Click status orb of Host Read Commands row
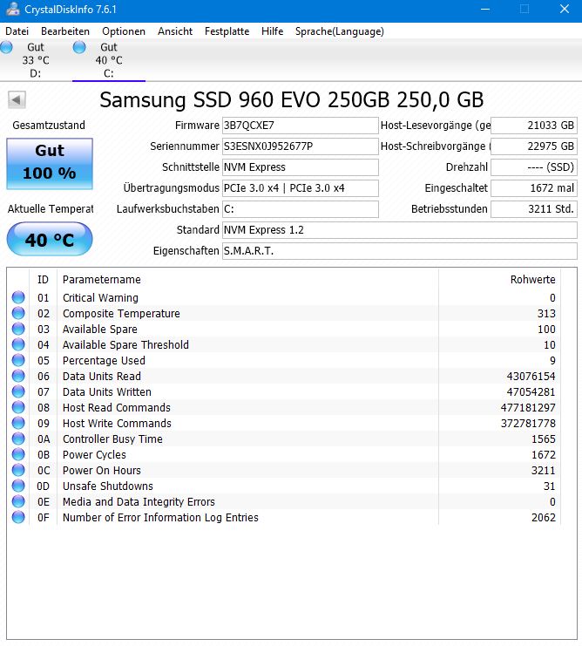Viewport: 582px width, 646px height. coord(18,407)
